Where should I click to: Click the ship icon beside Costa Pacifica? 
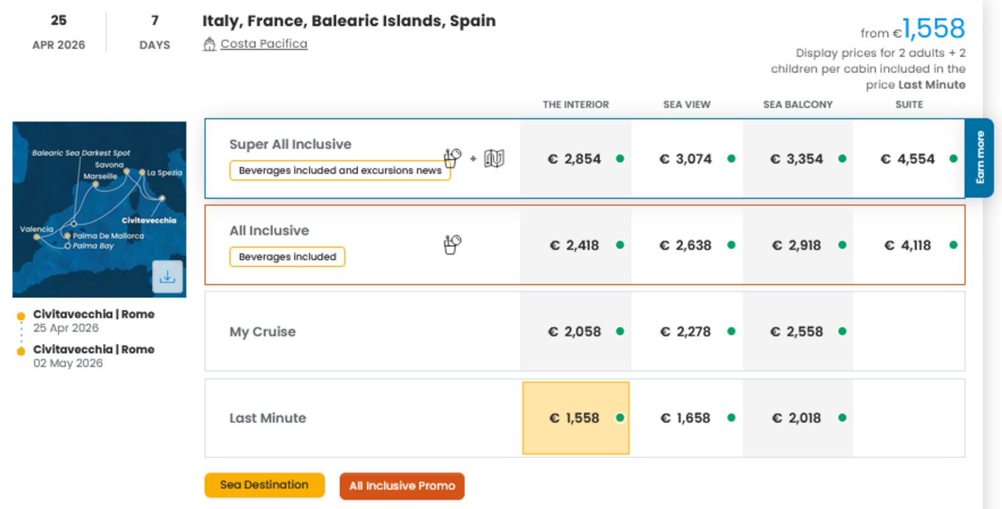coord(209,44)
